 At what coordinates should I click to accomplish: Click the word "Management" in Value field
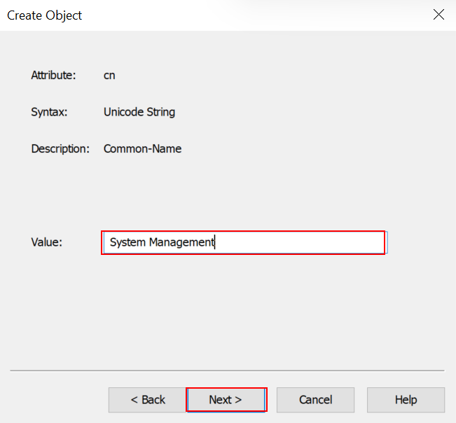(x=181, y=242)
